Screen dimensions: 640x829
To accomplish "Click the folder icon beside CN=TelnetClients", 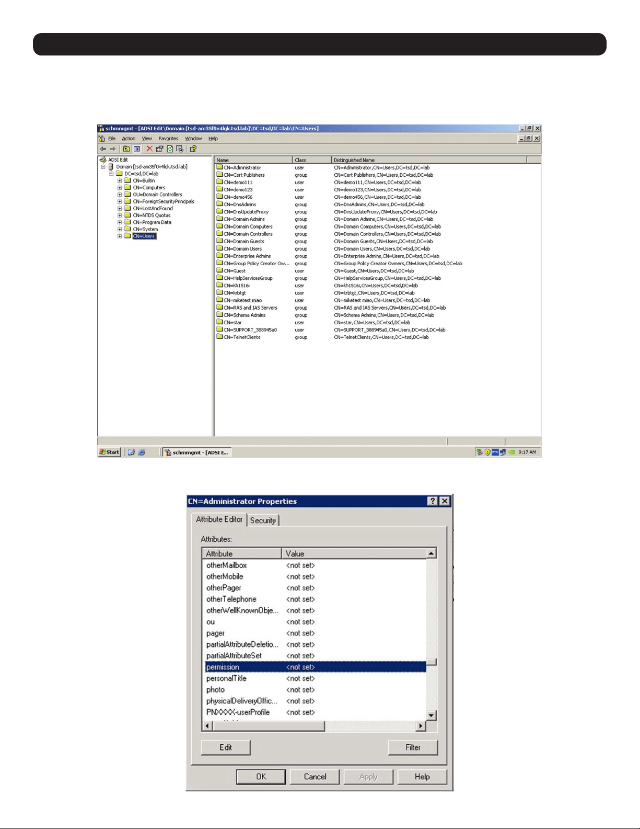I will pos(219,337).
